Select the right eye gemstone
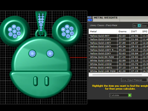This screenshot has width=148, height=111. coord(50,53)
